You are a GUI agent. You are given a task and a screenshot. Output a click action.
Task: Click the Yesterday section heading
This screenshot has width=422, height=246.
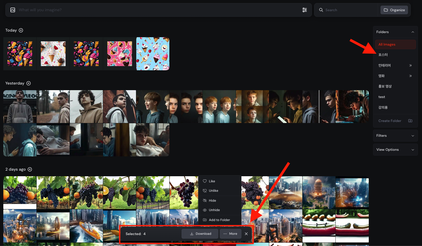click(15, 83)
